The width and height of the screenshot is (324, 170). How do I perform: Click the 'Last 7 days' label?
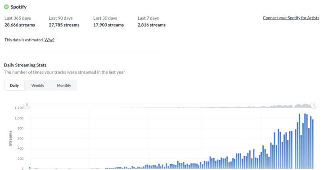pos(148,18)
